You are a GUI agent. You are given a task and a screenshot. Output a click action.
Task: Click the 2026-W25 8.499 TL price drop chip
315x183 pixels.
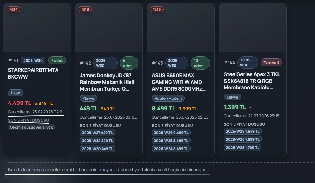coord(171,141)
